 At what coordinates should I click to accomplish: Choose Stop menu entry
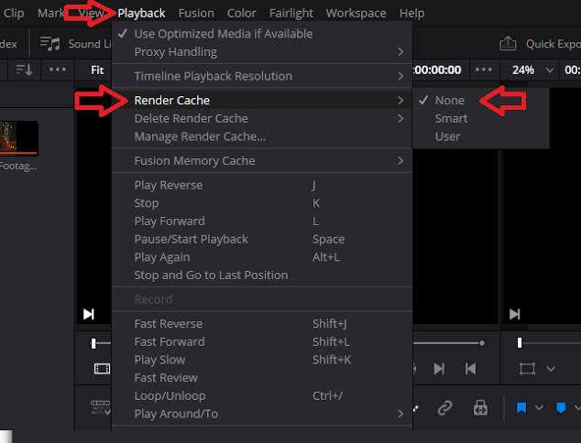pos(262,203)
